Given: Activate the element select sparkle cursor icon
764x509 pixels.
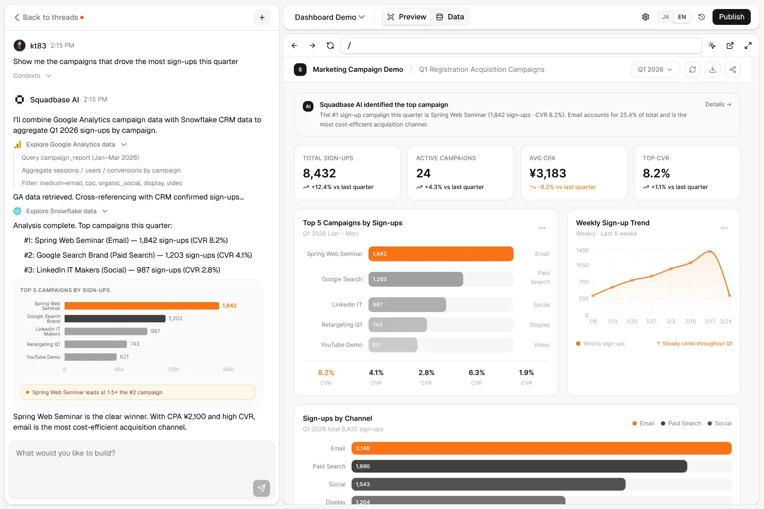Looking at the screenshot, I should 712,46.
